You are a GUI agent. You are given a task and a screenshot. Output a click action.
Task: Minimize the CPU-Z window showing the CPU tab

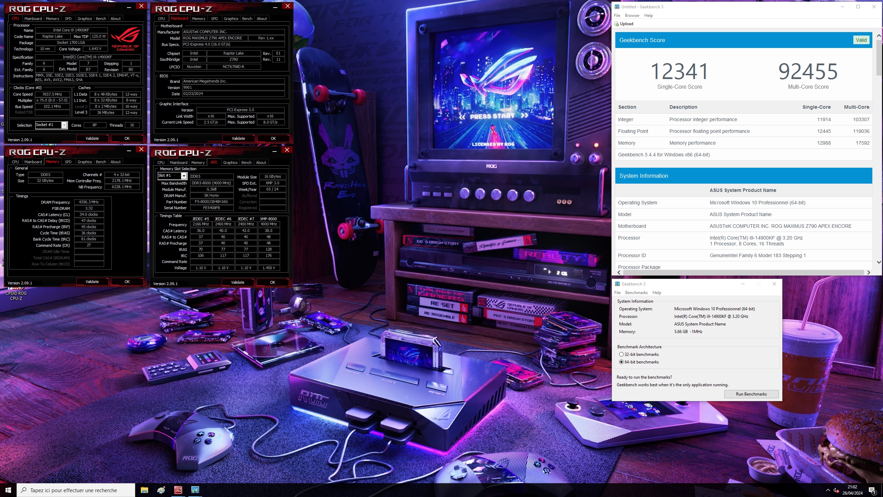click(x=129, y=7)
